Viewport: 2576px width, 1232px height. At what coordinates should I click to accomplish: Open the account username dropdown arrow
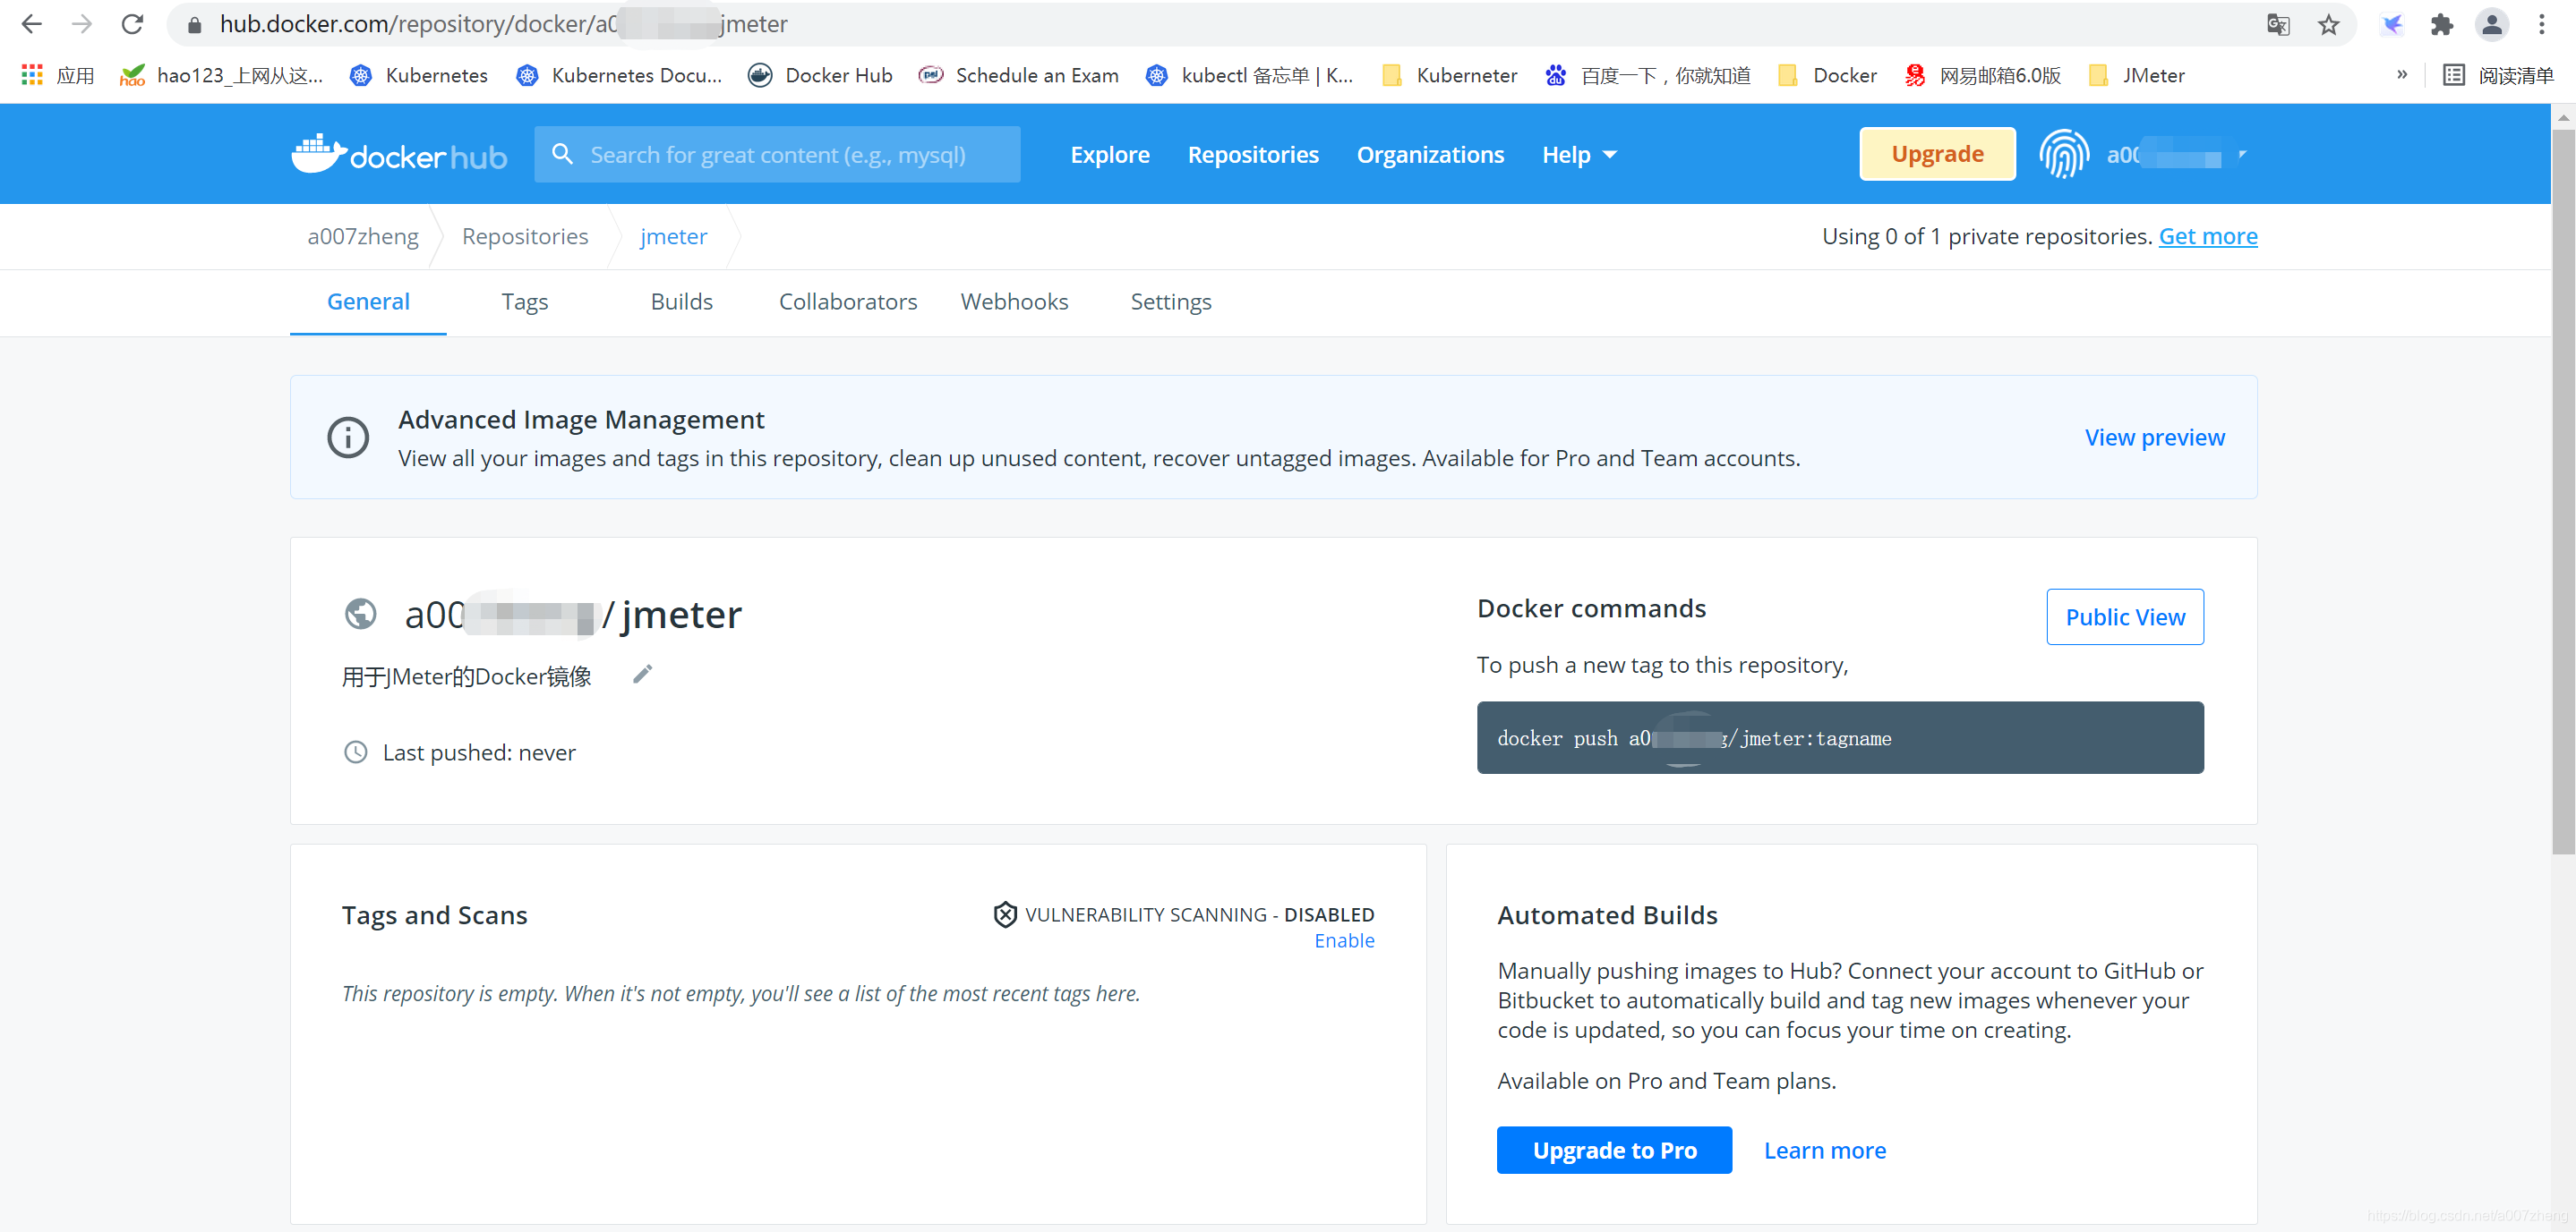click(x=2242, y=155)
